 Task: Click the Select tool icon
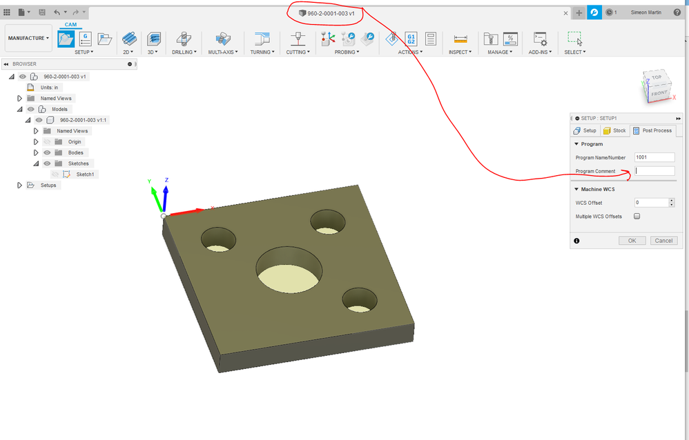[x=575, y=39]
